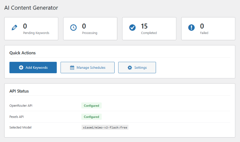Viewport: 240px width, 142px height.
Task: Click the gear icon on Settings button
Action: pyautogui.click(x=130, y=68)
